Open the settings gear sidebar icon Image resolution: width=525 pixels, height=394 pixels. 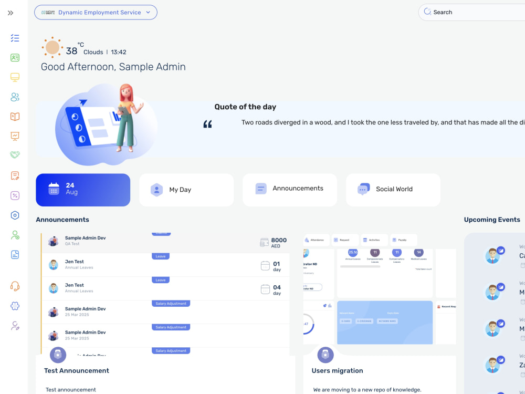pyautogui.click(x=15, y=306)
